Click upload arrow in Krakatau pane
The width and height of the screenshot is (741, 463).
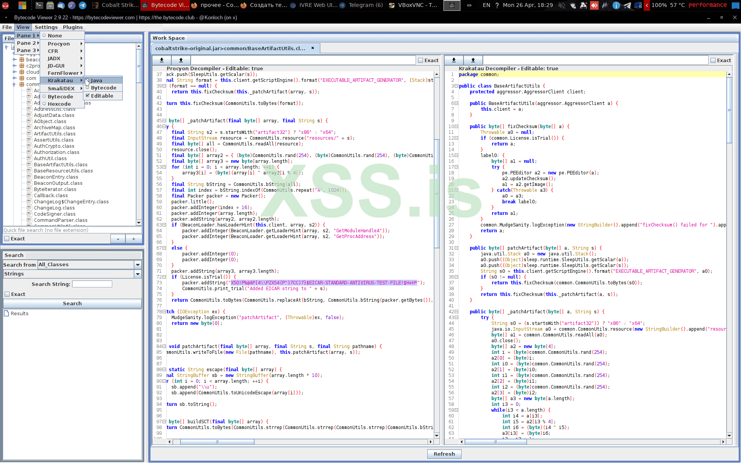[473, 60]
